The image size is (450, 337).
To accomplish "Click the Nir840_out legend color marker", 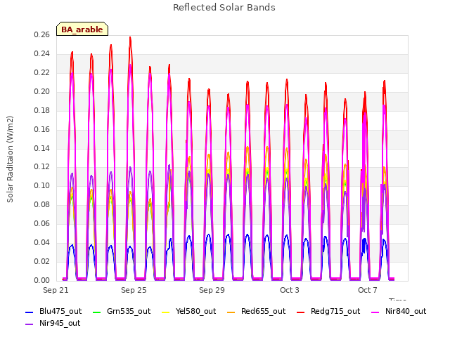I will point(375,312).
